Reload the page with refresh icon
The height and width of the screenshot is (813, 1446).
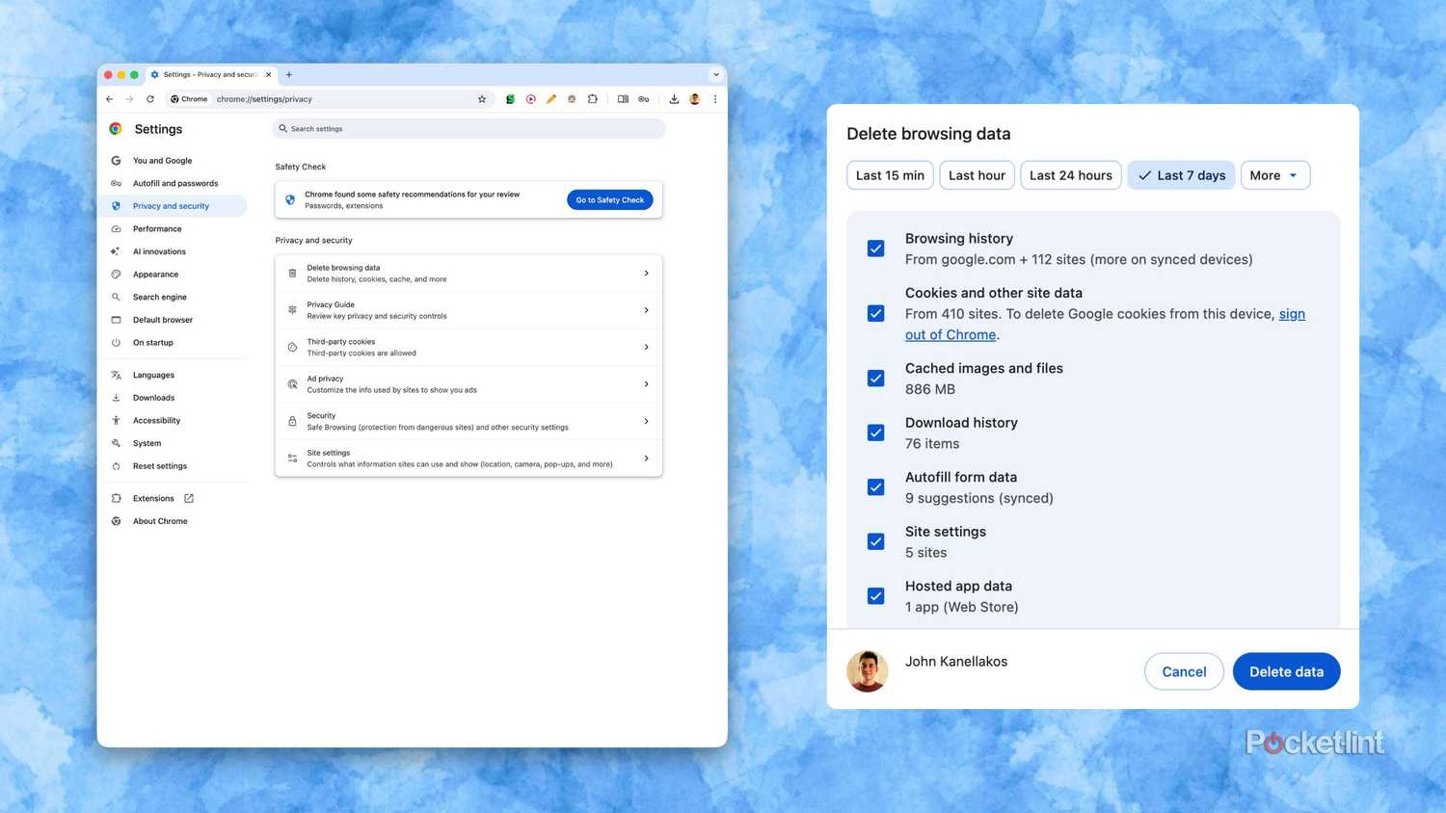point(150,98)
